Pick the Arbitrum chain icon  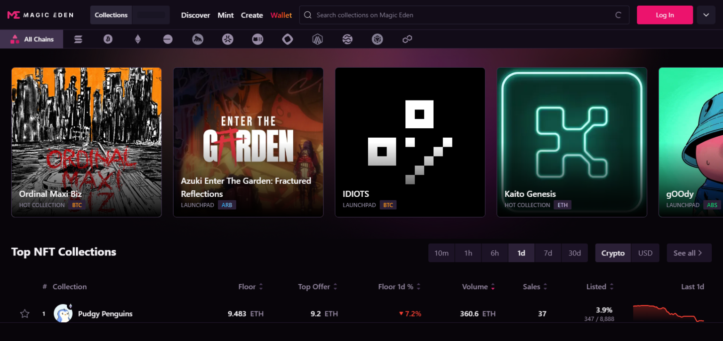click(x=317, y=39)
